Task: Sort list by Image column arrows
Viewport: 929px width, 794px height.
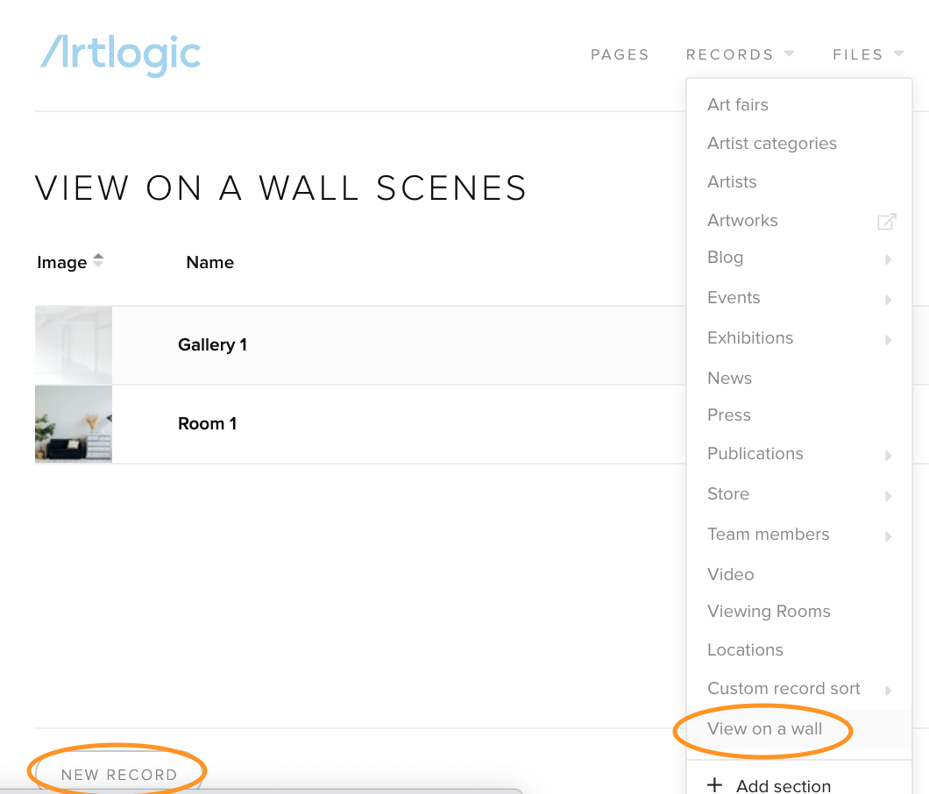Action: (x=98, y=260)
